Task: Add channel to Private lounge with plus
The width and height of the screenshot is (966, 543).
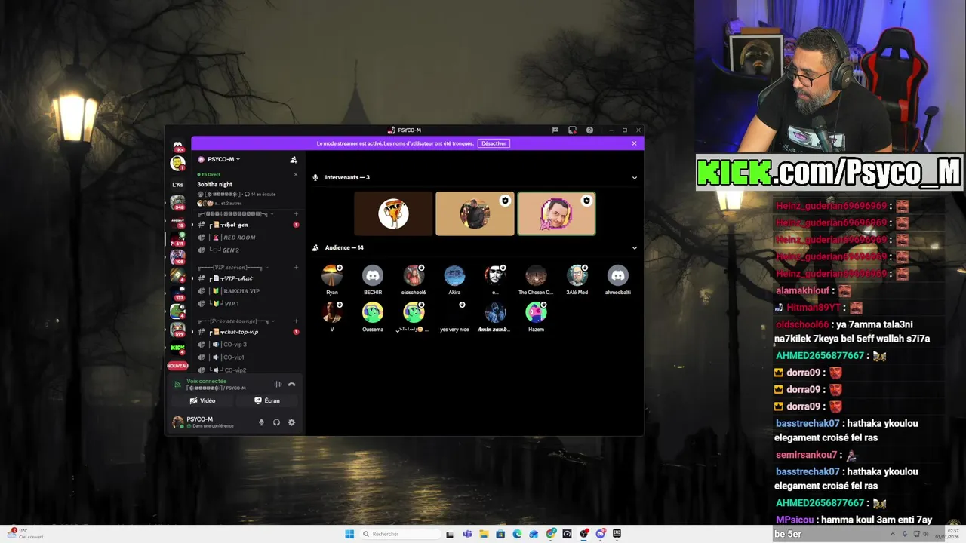Action: (296, 321)
